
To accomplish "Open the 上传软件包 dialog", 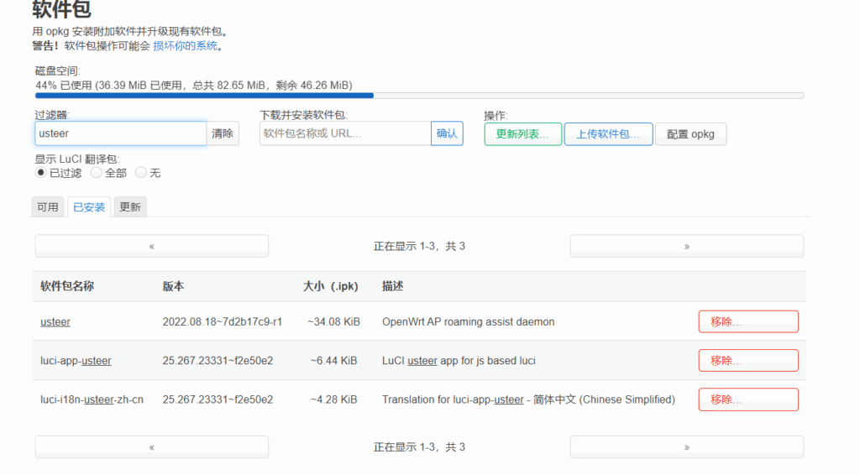I will [x=608, y=134].
